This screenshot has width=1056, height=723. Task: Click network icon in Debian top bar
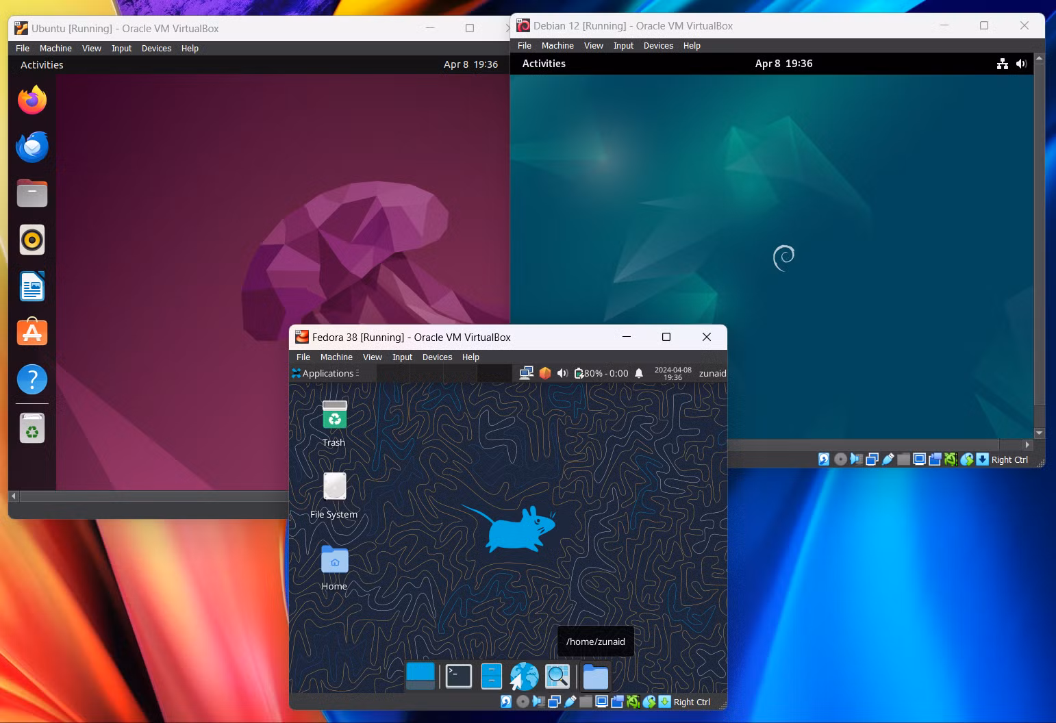(x=1003, y=64)
